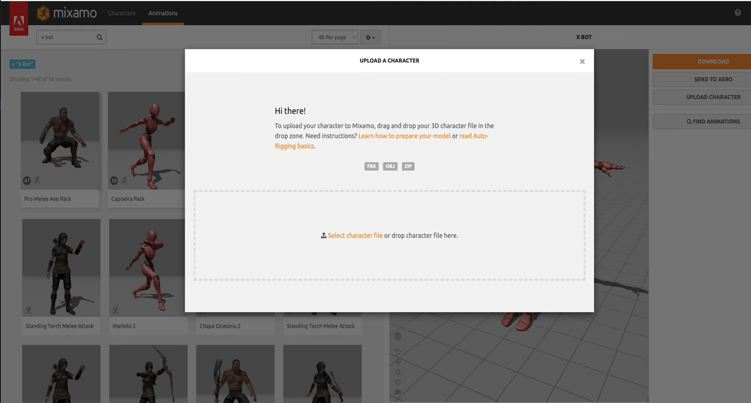
Task: Remove the "X Bot" search filter tag
Action: (x=22, y=65)
